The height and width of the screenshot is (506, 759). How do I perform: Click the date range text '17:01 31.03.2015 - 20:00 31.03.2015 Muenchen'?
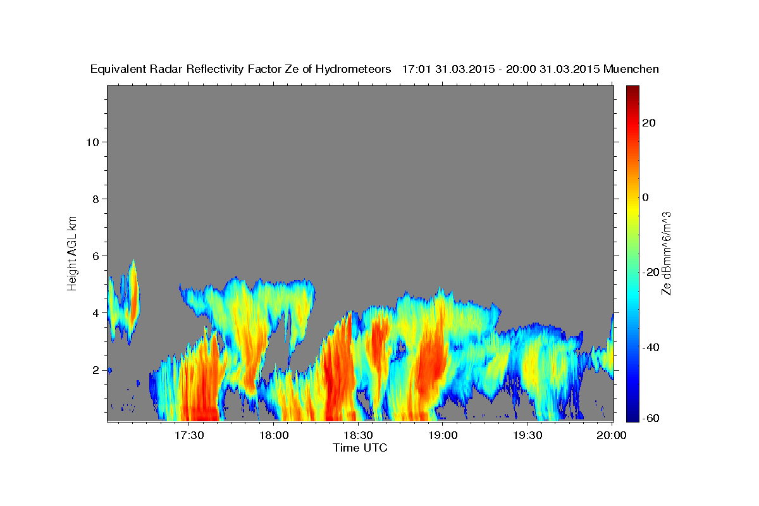(531, 69)
